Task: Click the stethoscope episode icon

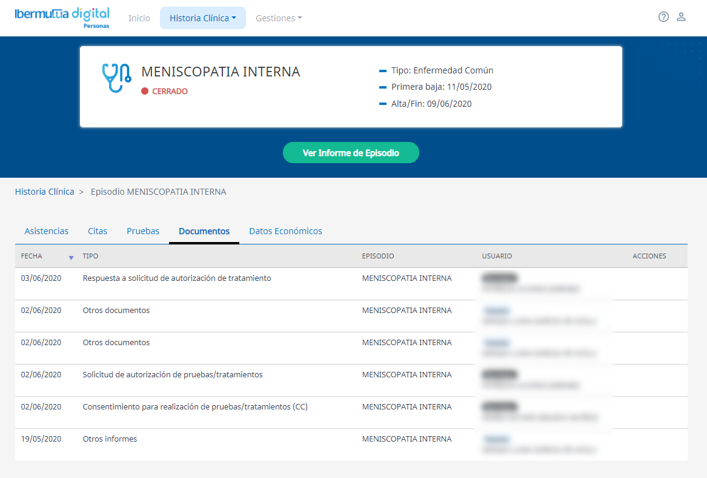Action: click(x=116, y=78)
